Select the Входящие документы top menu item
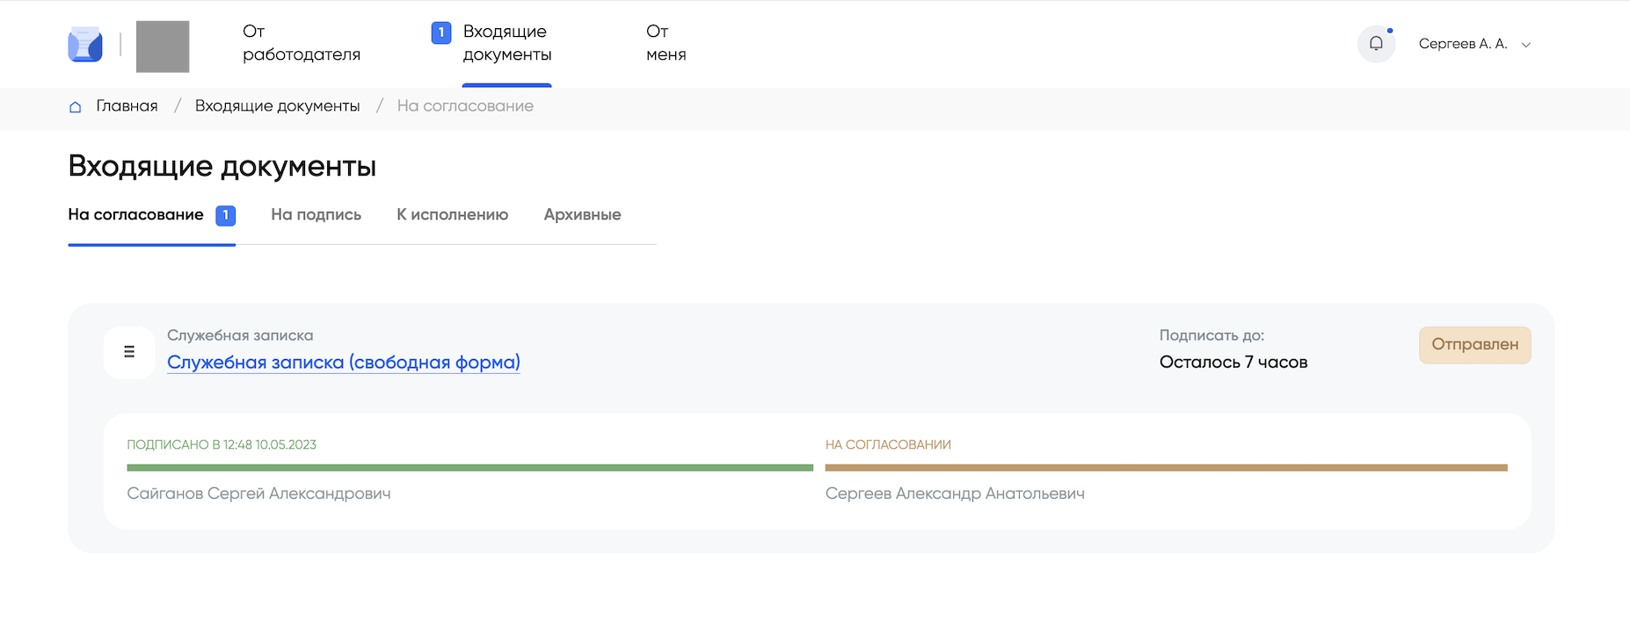This screenshot has width=1630, height=634. [x=506, y=43]
